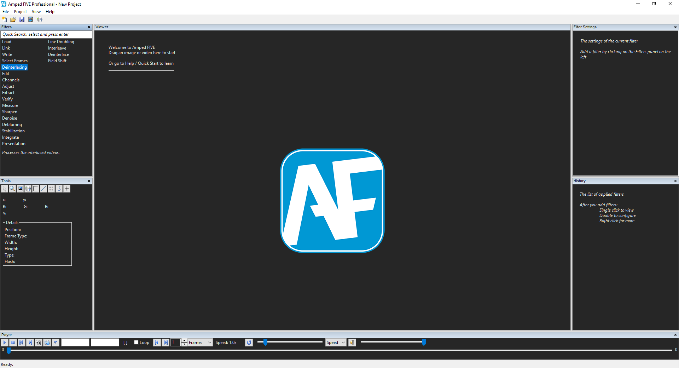Increment the frame step spinner up arrow
Screen dimensions: 679x368
[184, 341]
